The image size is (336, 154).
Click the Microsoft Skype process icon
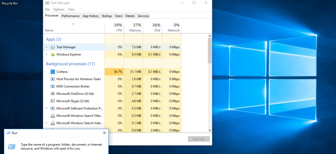53,101
